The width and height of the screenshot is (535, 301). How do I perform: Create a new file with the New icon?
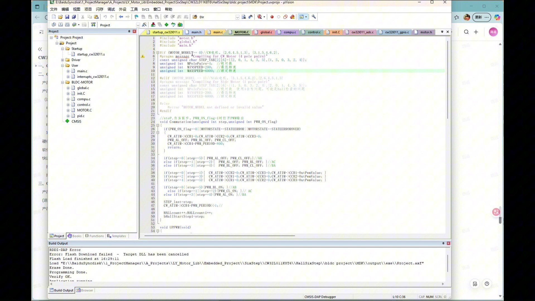[54, 17]
